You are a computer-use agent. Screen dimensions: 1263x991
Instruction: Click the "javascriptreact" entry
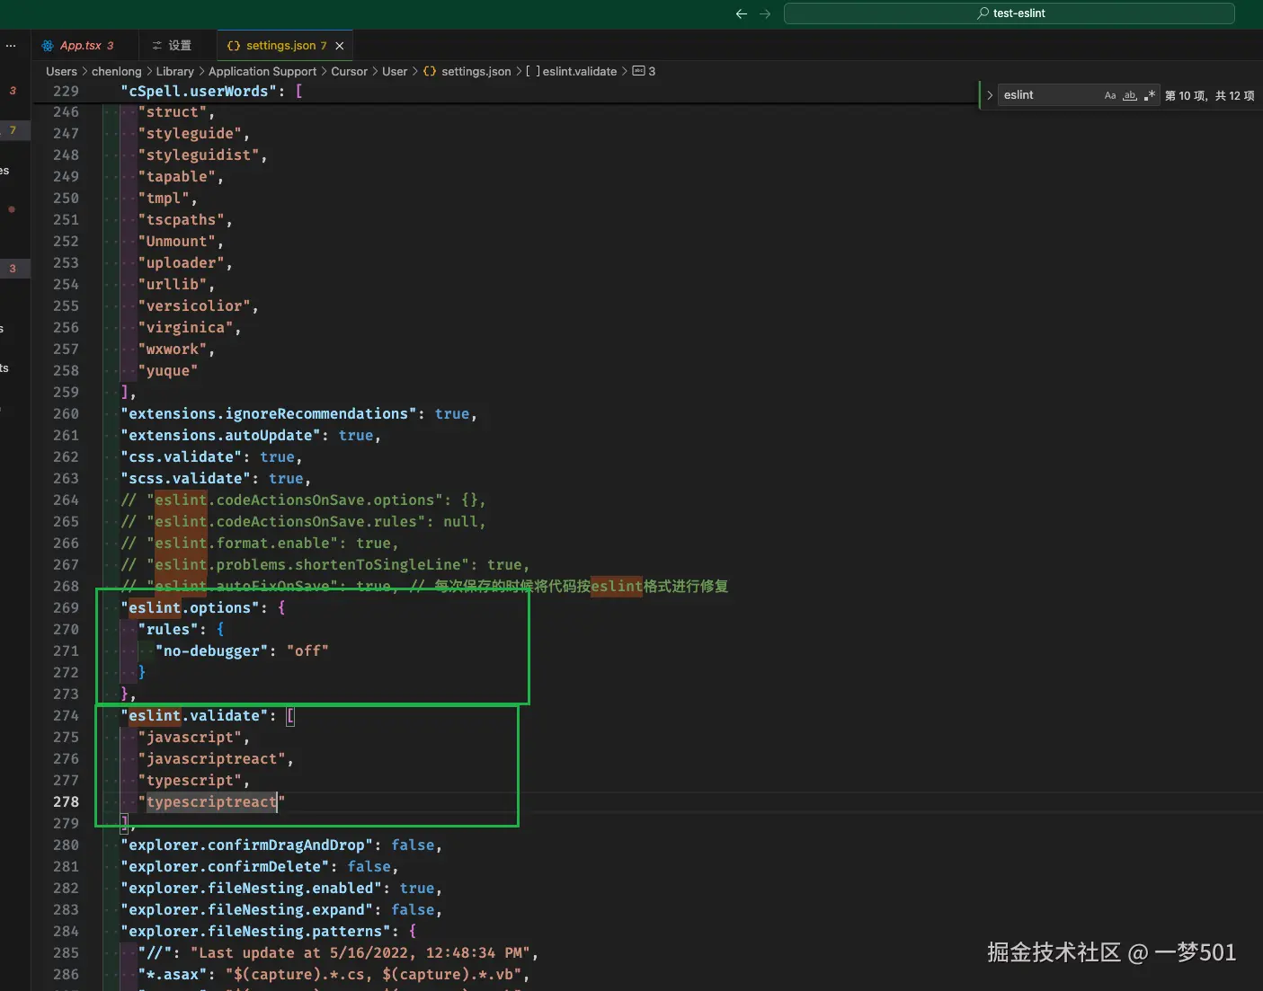click(212, 759)
